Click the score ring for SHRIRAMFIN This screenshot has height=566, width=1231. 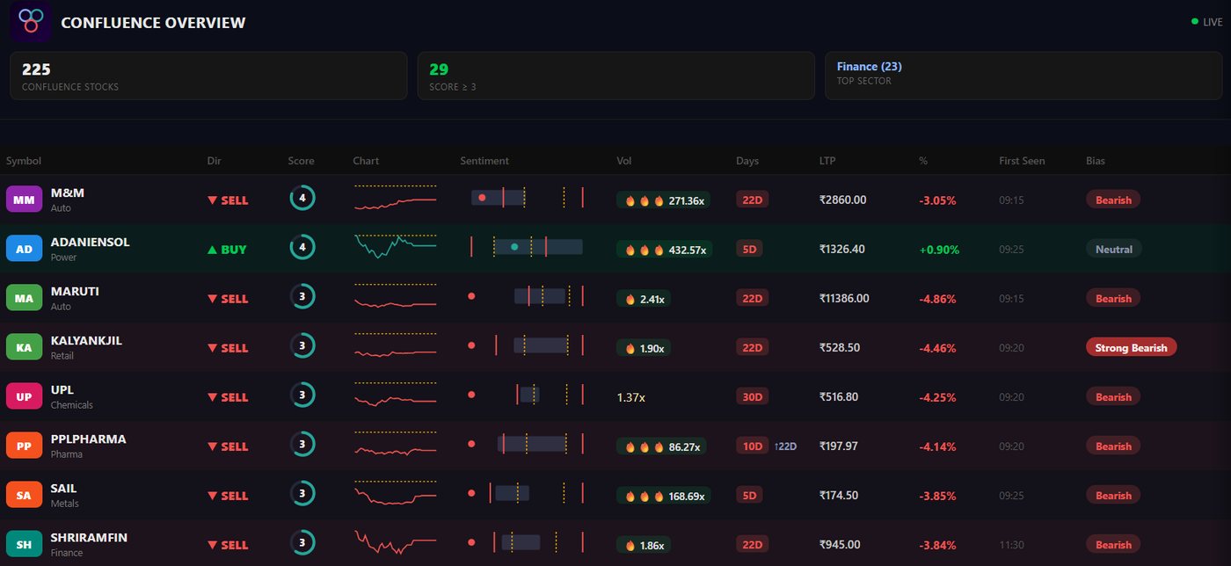pyautogui.click(x=302, y=543)
